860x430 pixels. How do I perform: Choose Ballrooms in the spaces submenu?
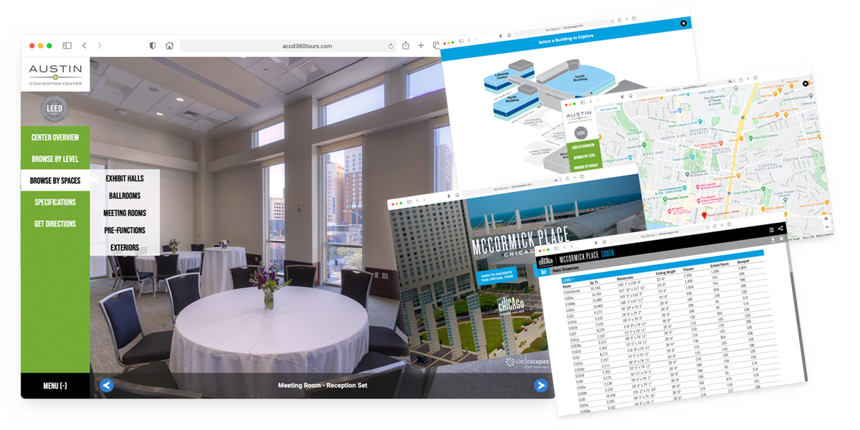pyautogui.click(x=125, y=196)
